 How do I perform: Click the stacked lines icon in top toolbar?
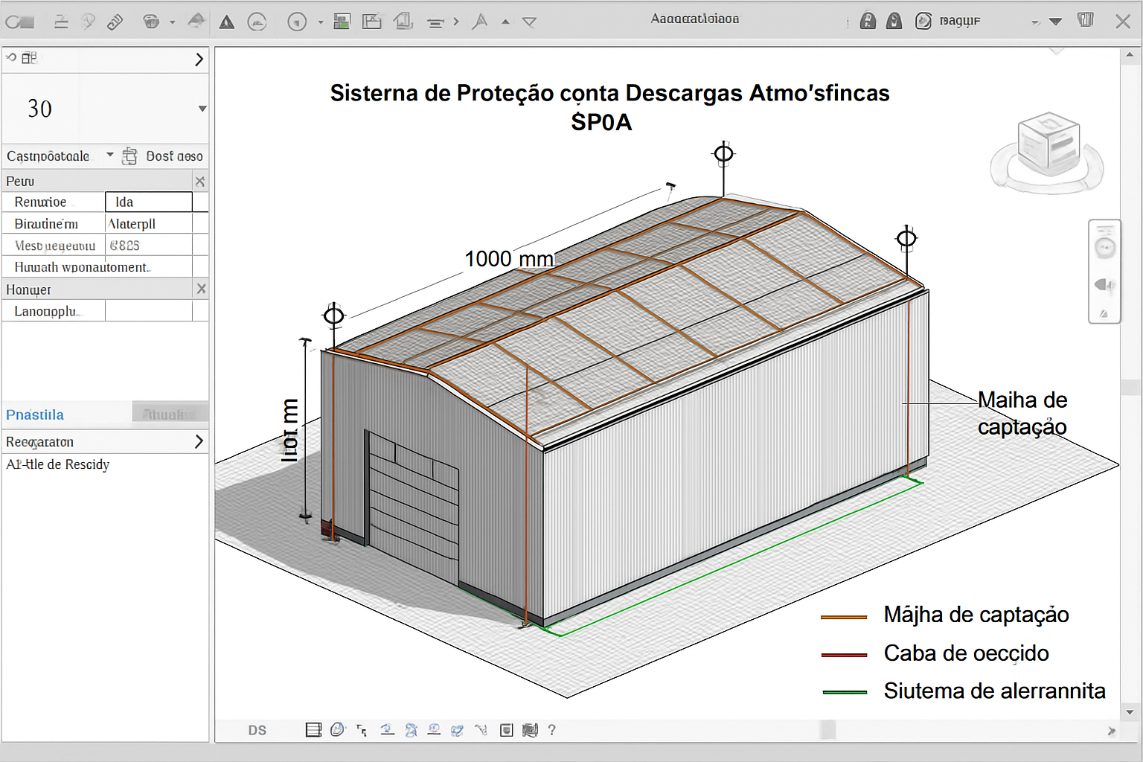[x=61, y=22]
